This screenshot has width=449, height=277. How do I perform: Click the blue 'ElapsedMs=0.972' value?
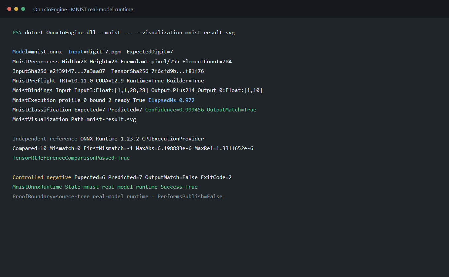click(172, 100)
